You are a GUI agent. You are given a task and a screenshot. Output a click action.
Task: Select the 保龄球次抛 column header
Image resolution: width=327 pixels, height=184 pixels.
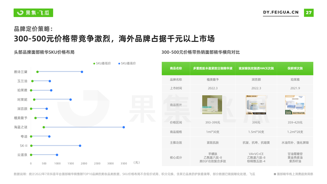[x=295, y=68]
